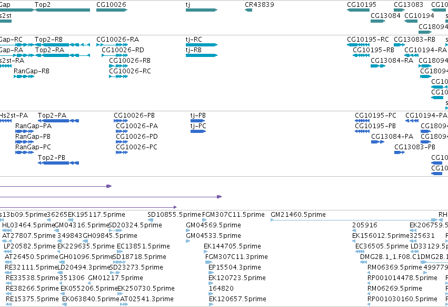The height and width of the screenshot is (307, 448).
Task: Click protein RanGap-PA
Action: [33, 126]
